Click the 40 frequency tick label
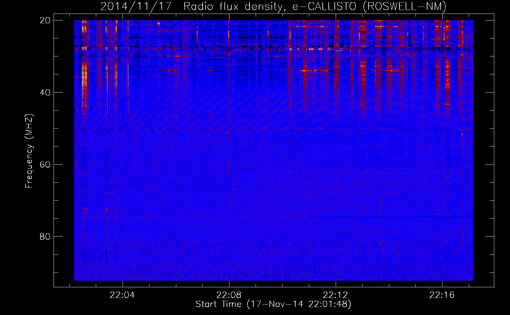Image resolution: width=510 pixels, height=315 pixels. [45, 93]
